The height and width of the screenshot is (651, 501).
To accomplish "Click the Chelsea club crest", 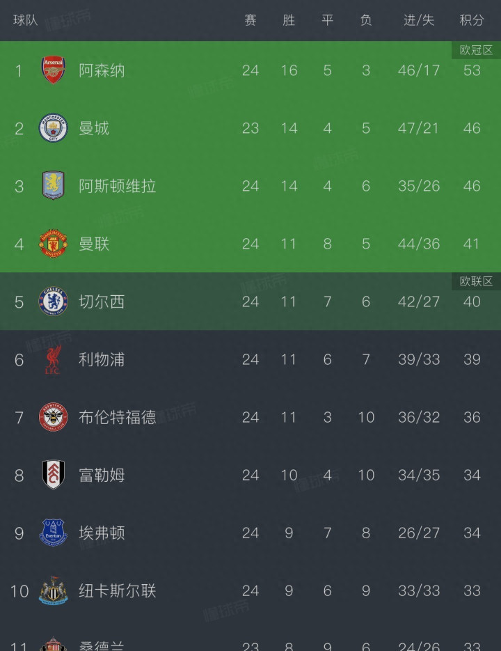I will (x=54, y=301).
